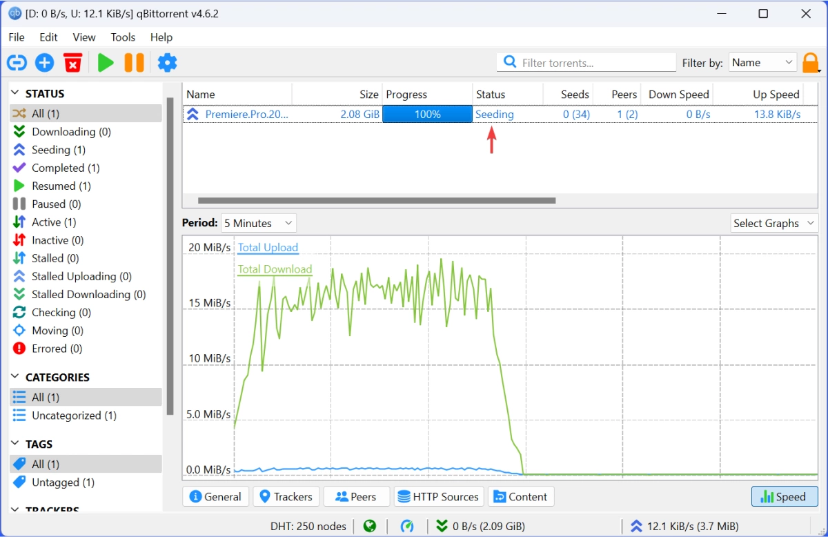
Task: Click the sidebar vertical scrollbar
Action: [x=170, y=256]
